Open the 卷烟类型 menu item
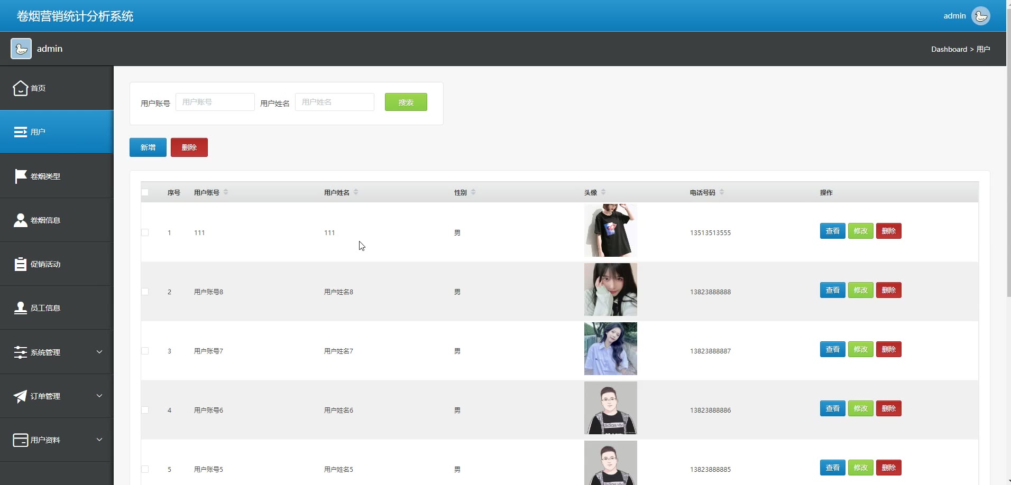 coord(57,176)
